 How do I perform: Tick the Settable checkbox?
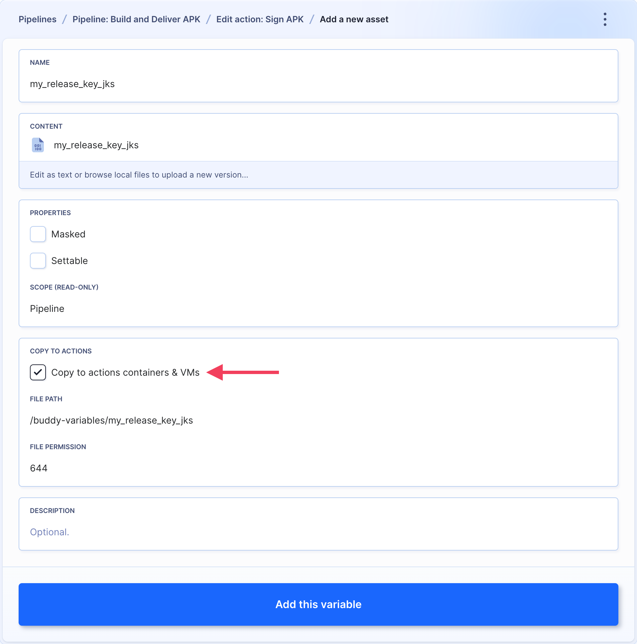[x=38, y=261]
